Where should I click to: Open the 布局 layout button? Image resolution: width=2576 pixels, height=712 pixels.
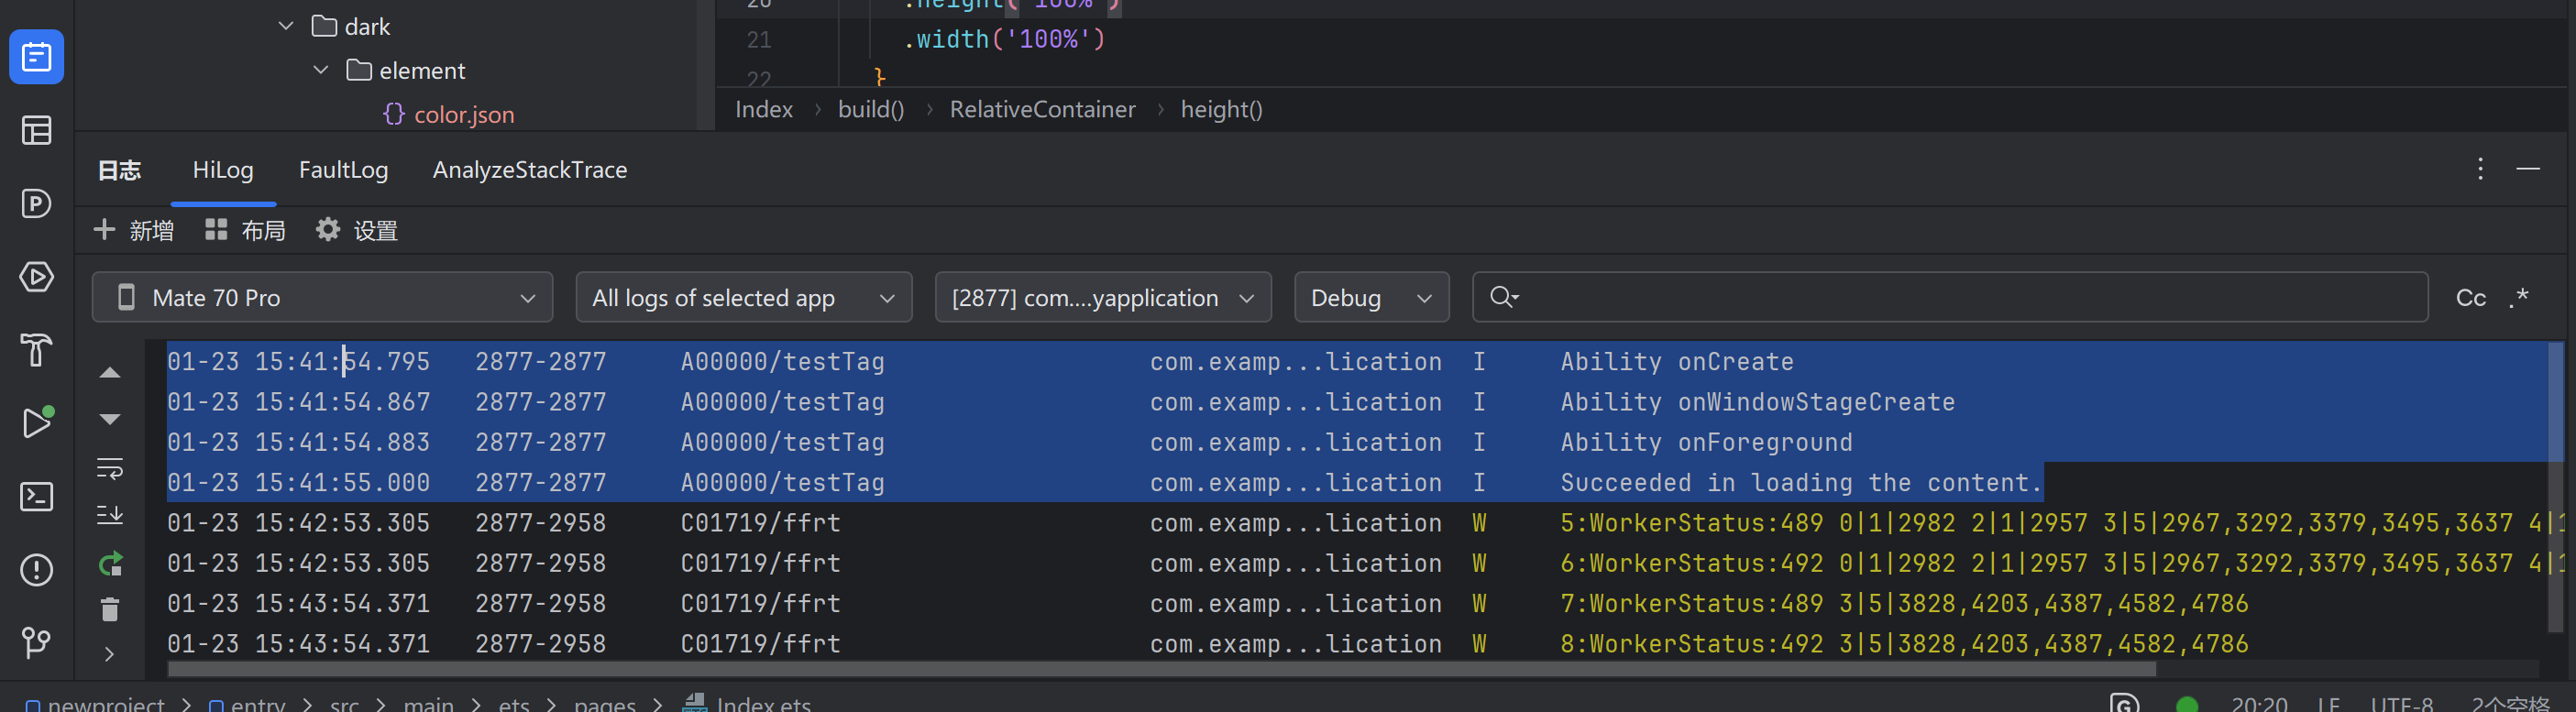[245, 231]
